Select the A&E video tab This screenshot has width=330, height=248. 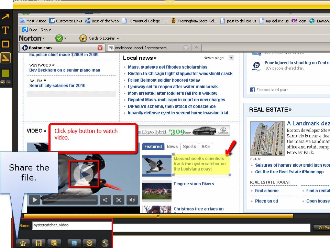206,147
